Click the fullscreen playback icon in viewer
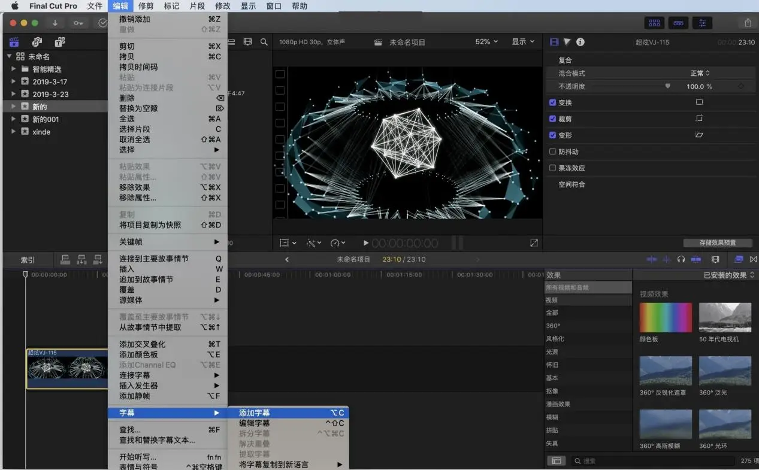This screenshot has height=470, width=759. tap(534, 242)
